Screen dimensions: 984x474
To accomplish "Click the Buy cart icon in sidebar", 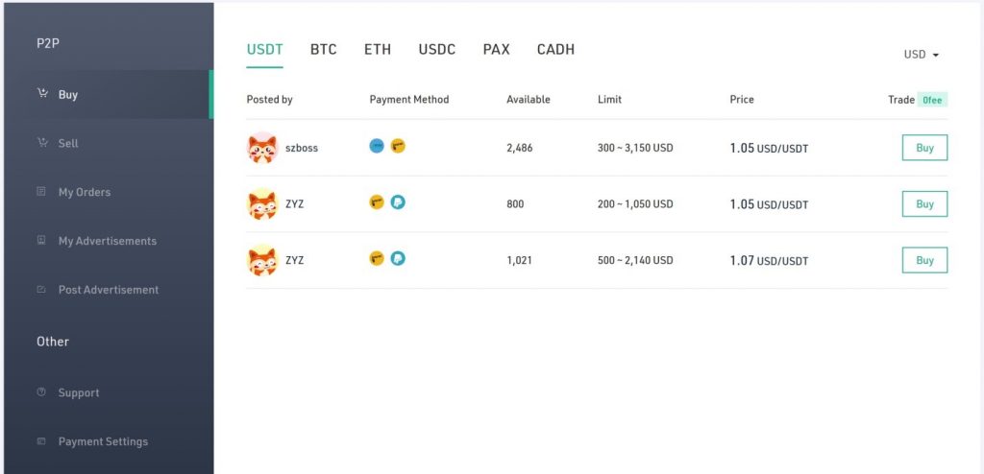I will (42, 94).
